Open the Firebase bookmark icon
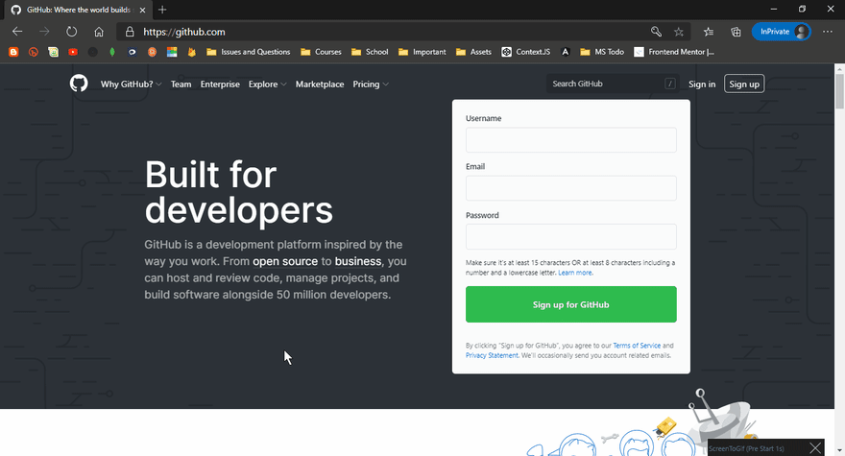 point(191,52)
